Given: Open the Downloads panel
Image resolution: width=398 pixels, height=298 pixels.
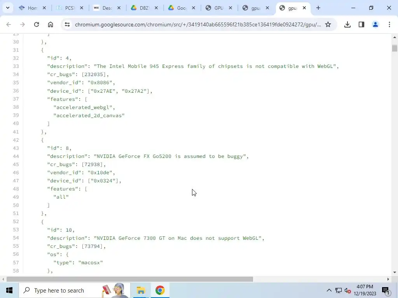Looking at the screenshot, I should coord(347,24).
